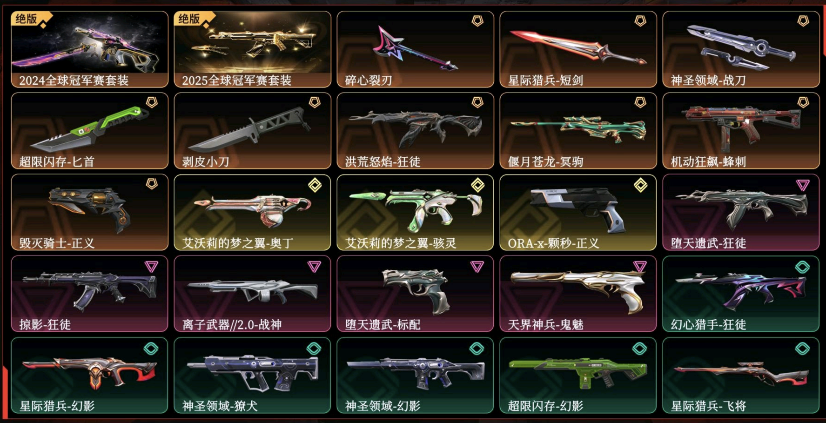The image size is (826, 423).
Task: Click the tier badge on 神圣领域-战刀
Action: coord(803,21)
